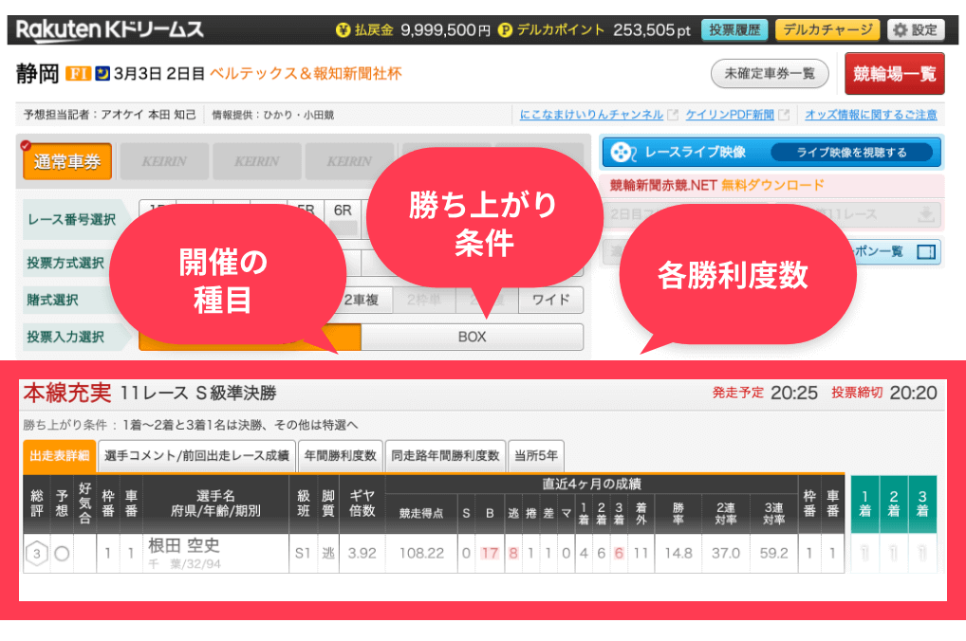This screenshot has width=966, height=641.
Task: Choose the BOX input method
Action: point(472,337)
